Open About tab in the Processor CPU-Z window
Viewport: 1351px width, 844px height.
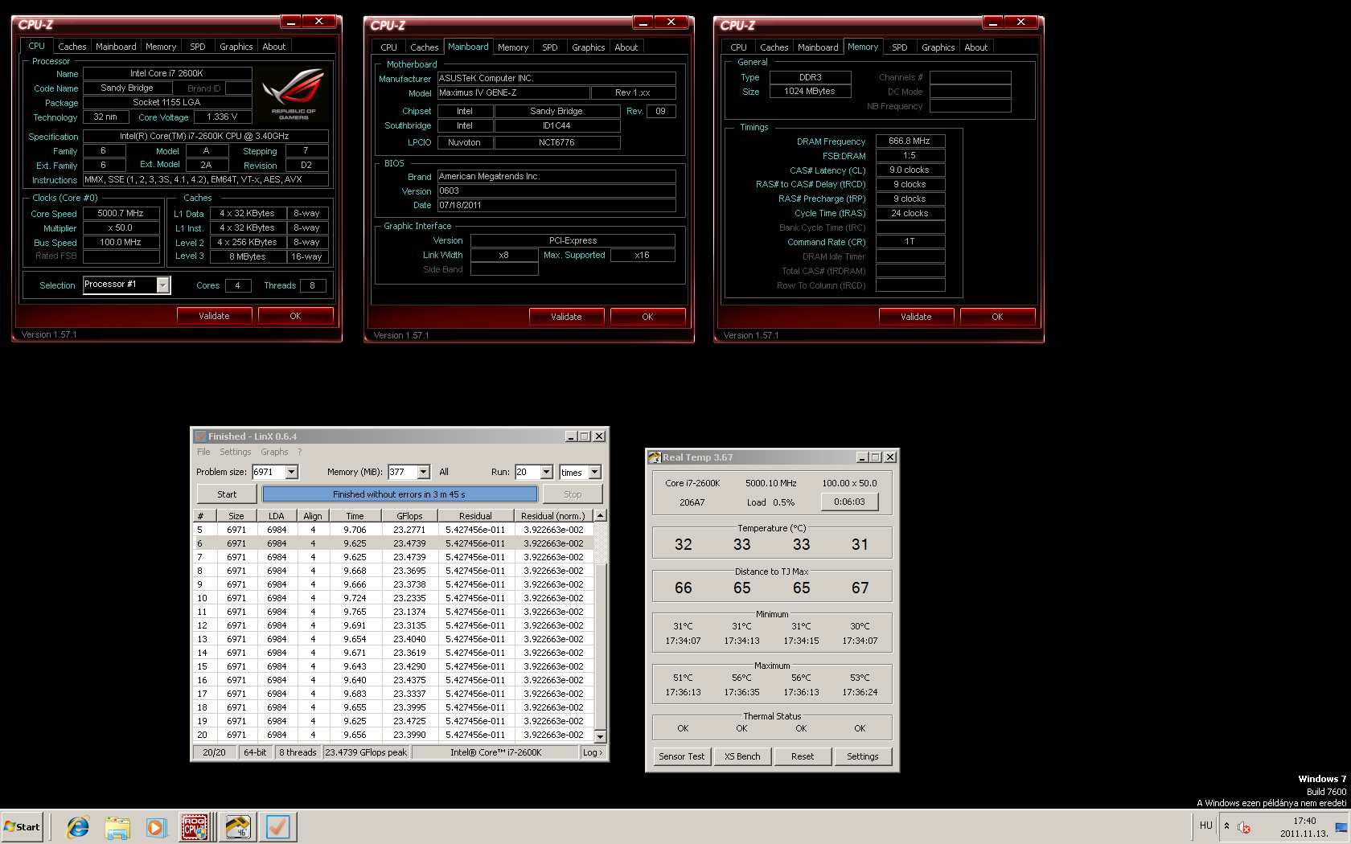(x=274, y=47)
